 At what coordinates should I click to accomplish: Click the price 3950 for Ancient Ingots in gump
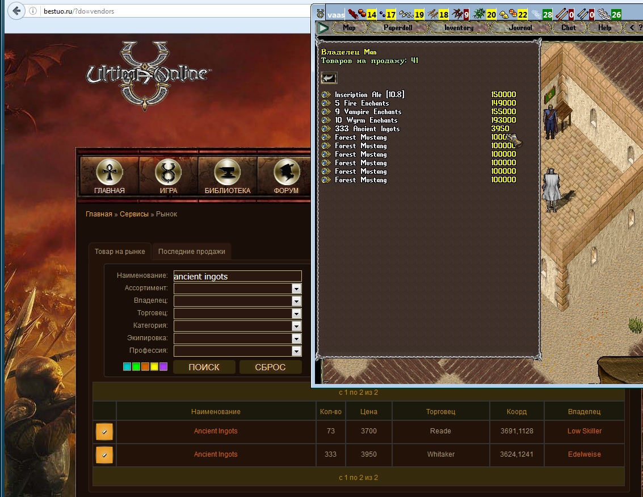(500, 129)
